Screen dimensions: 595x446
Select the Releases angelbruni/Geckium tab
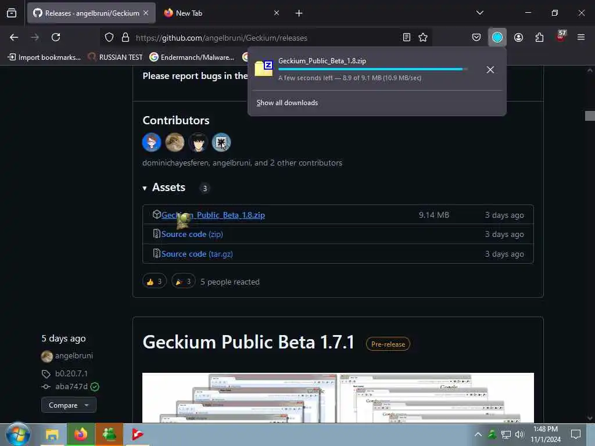point(91,13)
